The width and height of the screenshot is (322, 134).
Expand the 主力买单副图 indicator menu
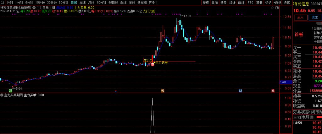pos(2,95)
